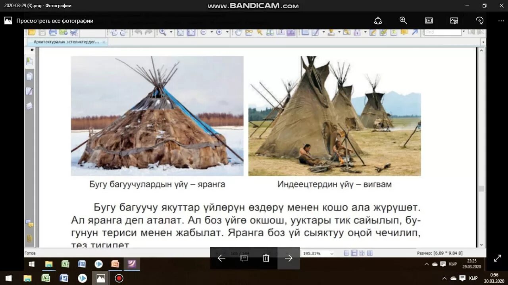Open Word from the outer taskbar
The height and width of the screenshot is (285, 508).
coord(64,278)
